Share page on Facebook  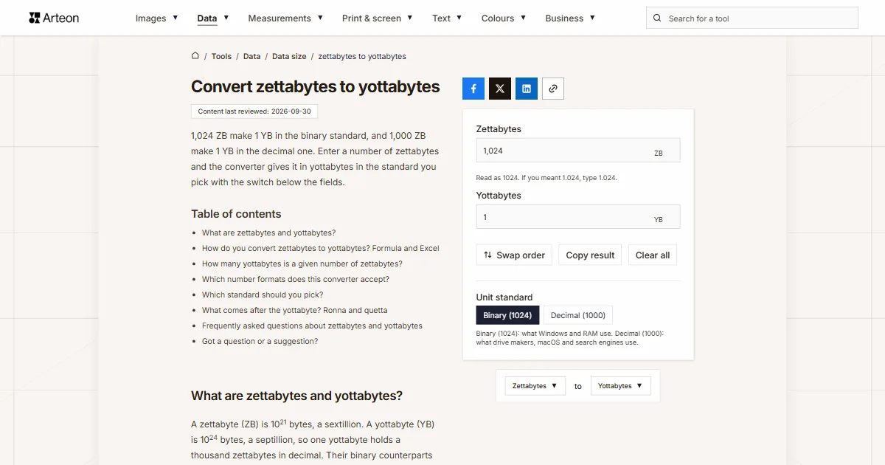coord(473,89)
